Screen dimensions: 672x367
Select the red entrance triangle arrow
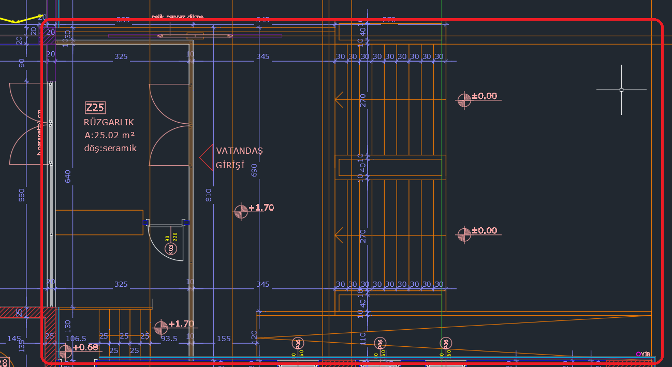pyautogui.click(x=207, y=157)
